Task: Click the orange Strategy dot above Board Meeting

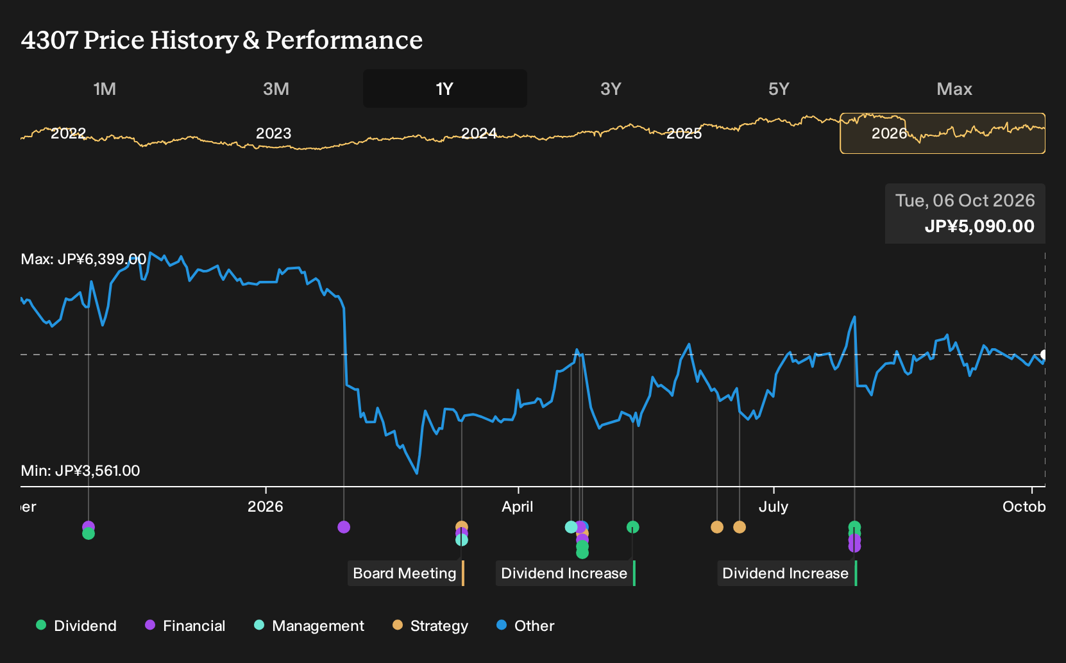Action: [x=462, y=526]
